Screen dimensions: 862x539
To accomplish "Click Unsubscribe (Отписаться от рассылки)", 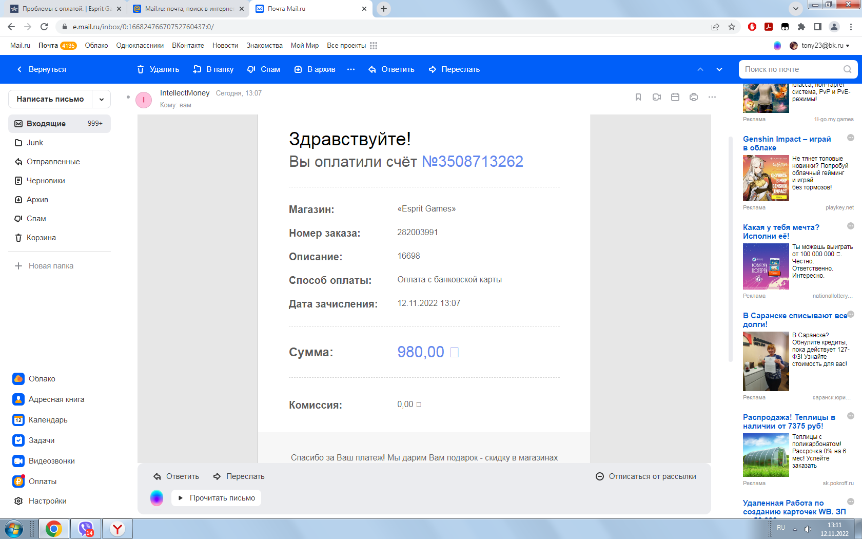I will pos(646,476).
